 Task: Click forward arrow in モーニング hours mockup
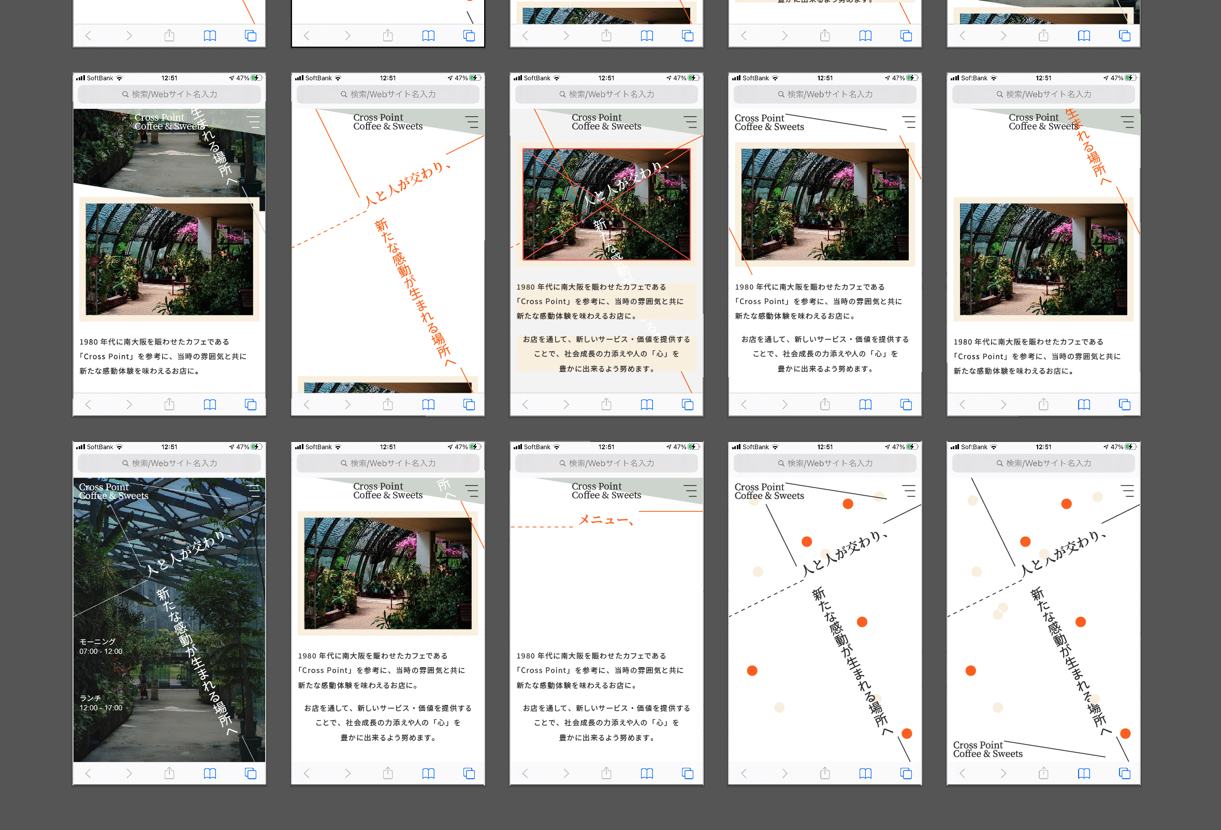tap(129, 773)
